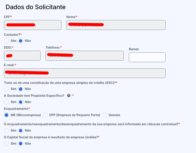Focus the empty Ramal field
The height and width of the screenshot is (153, 196).
147,57
